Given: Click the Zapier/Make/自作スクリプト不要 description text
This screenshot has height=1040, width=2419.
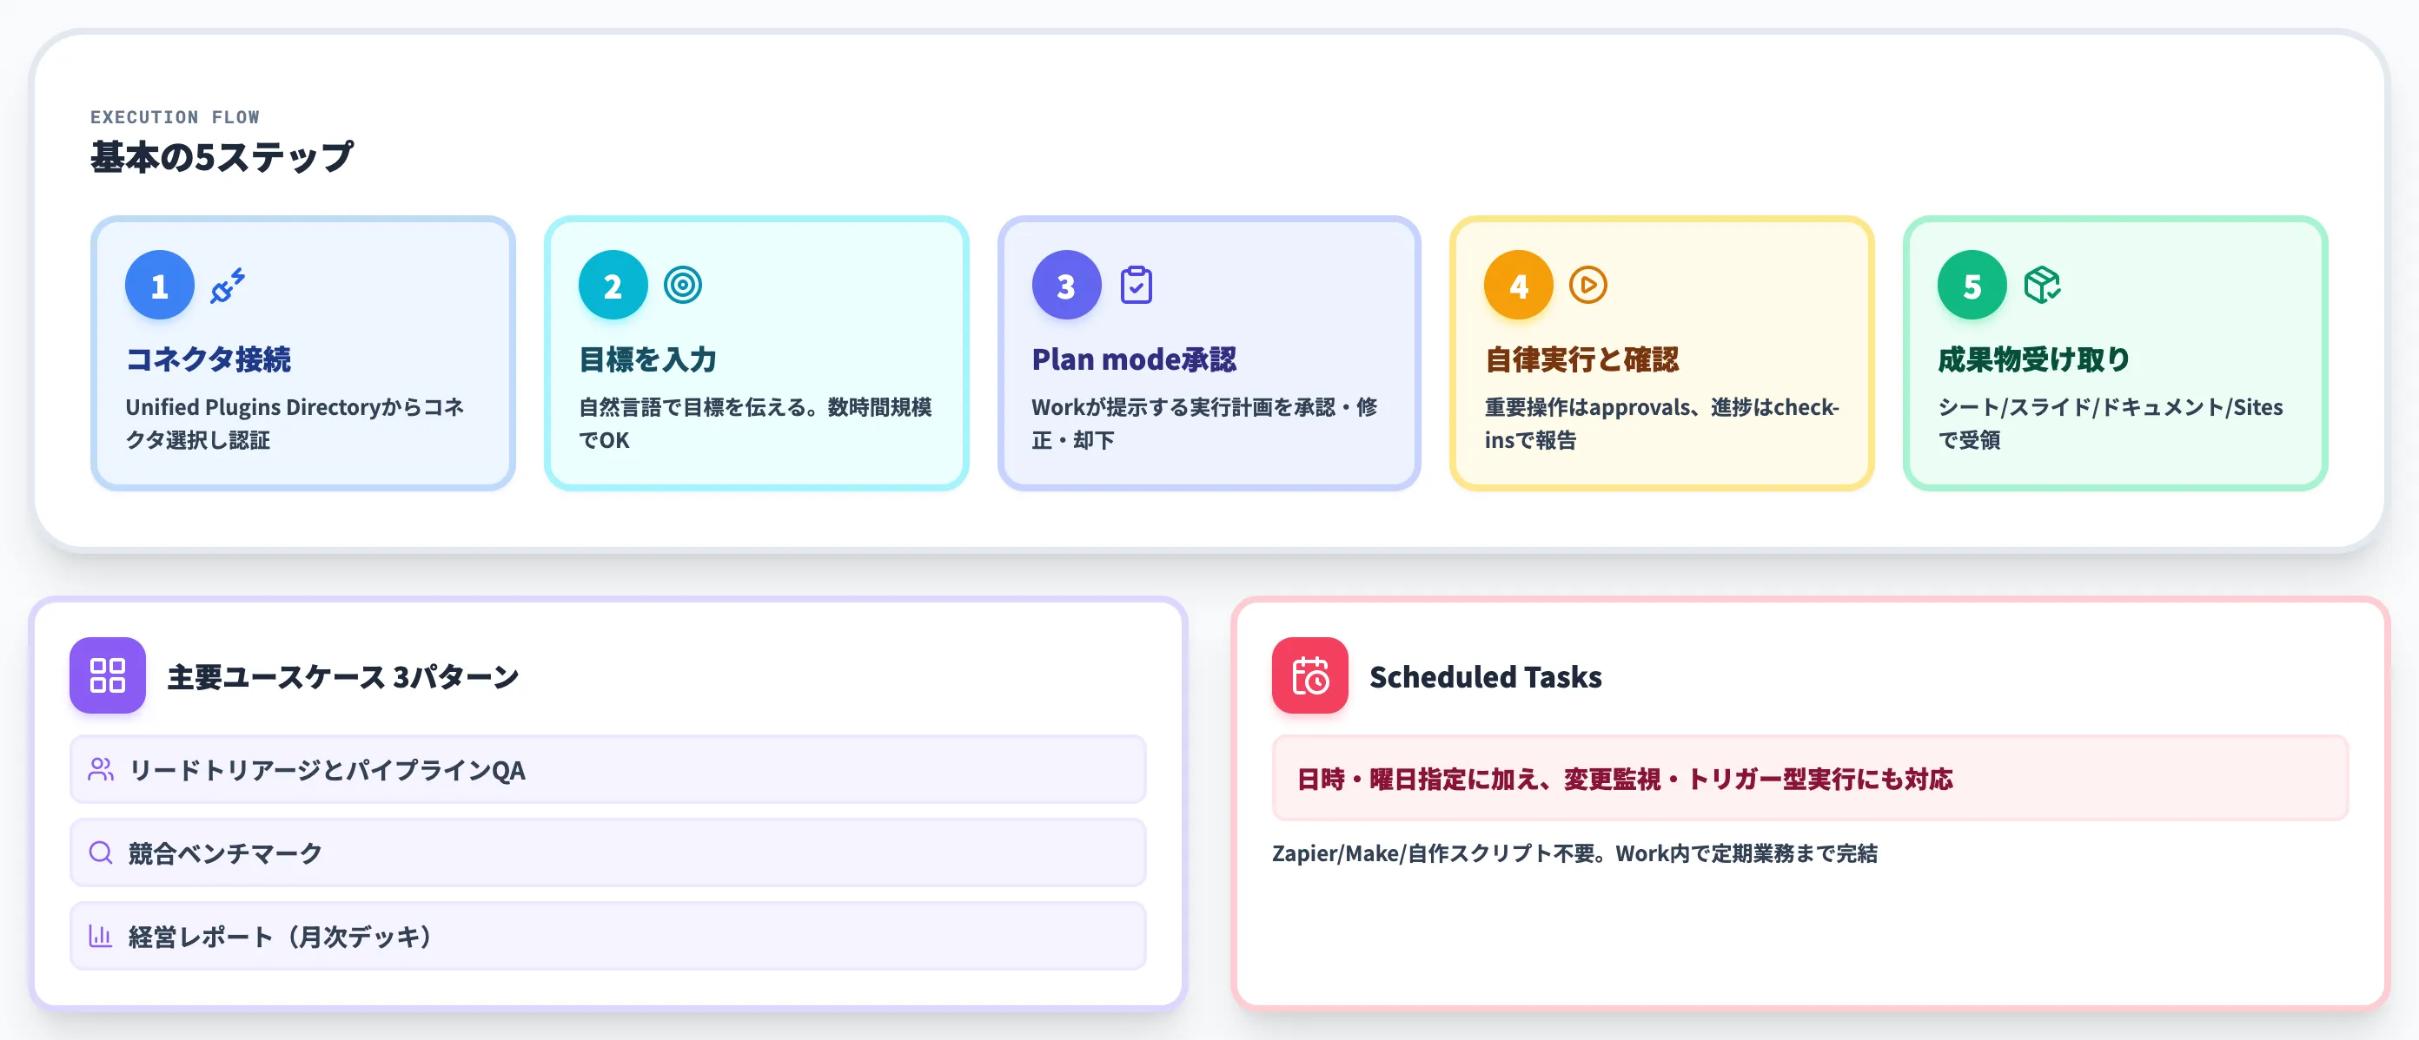Looking at the screenshot, I should click(x=1574, y=853).
